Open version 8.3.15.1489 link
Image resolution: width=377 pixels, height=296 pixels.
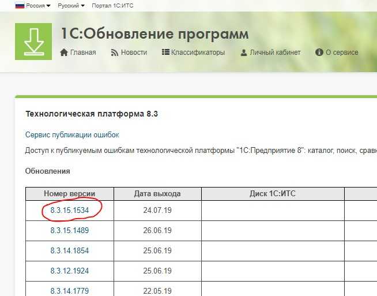tap(70, 230)
